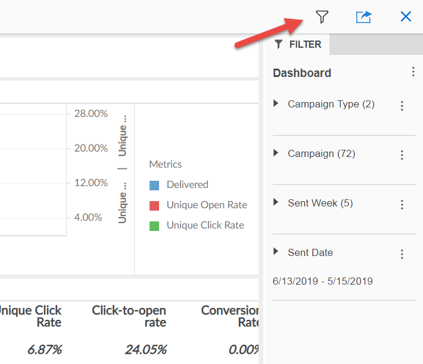Image resolution: width=423 pixels, height=364 pixels.
Task: Click the Unique Open Rate legend label
Action: (207, 205)
